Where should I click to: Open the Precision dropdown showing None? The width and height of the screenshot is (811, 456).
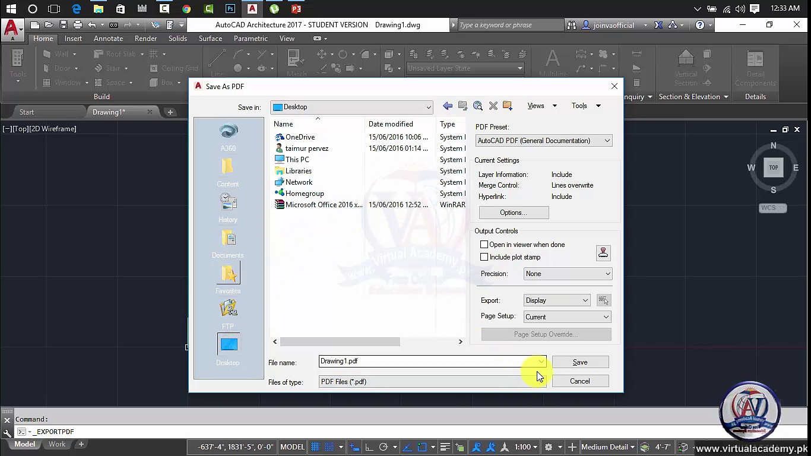[x=568, y=274]
